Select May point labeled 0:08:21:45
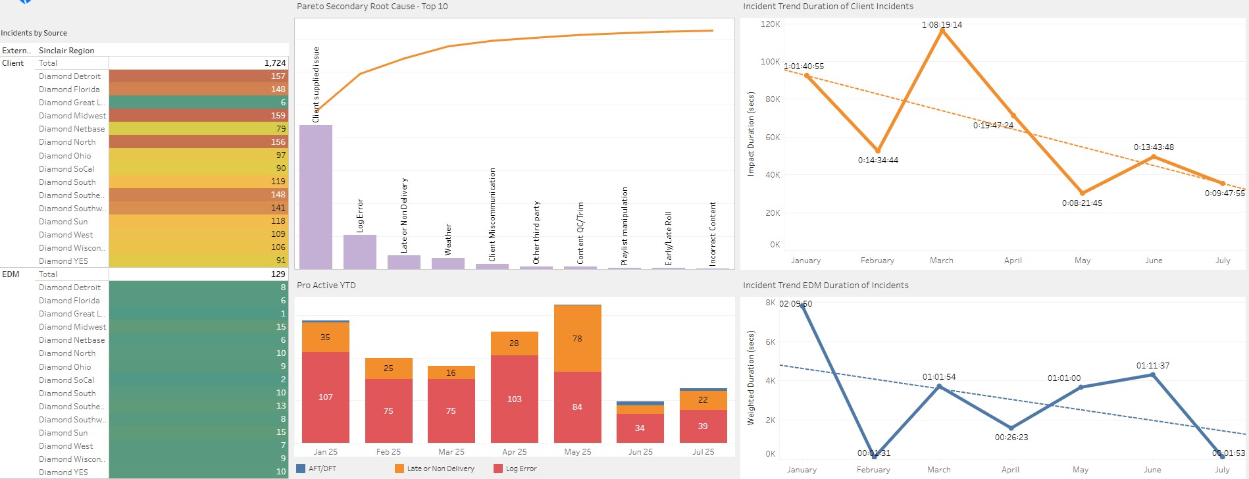This screenshot has height=479, width=1249. tap(1083, 193)
